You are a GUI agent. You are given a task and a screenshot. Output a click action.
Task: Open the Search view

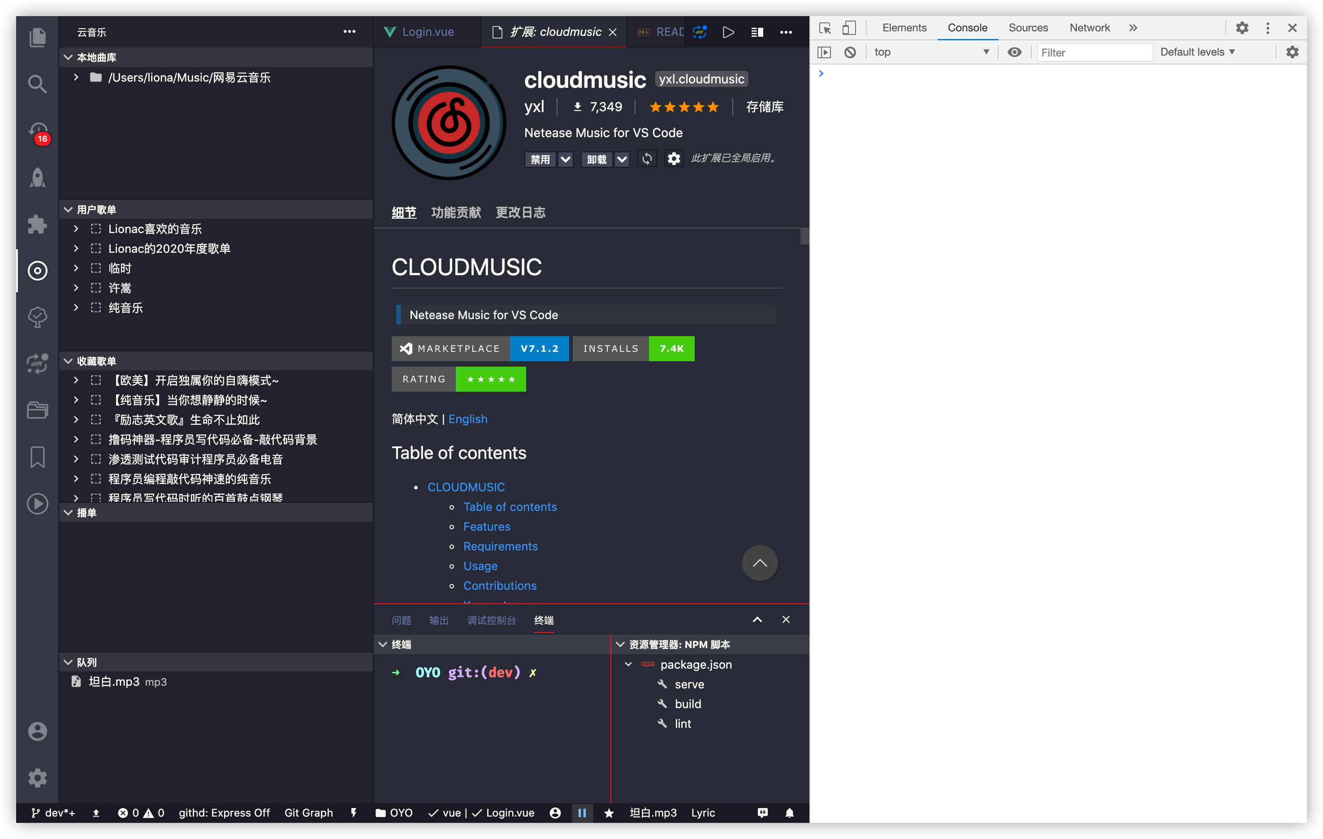pyautogui.click(x=37, y=83)
